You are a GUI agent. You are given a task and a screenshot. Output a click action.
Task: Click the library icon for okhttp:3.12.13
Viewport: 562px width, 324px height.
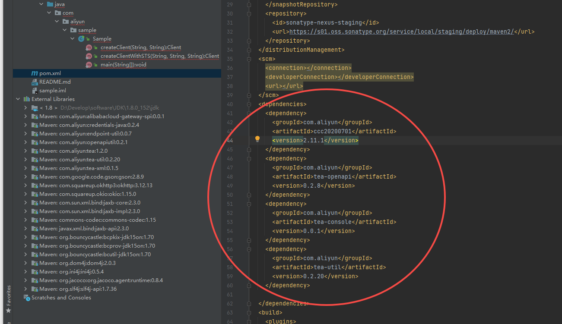[x=35, y=186]
